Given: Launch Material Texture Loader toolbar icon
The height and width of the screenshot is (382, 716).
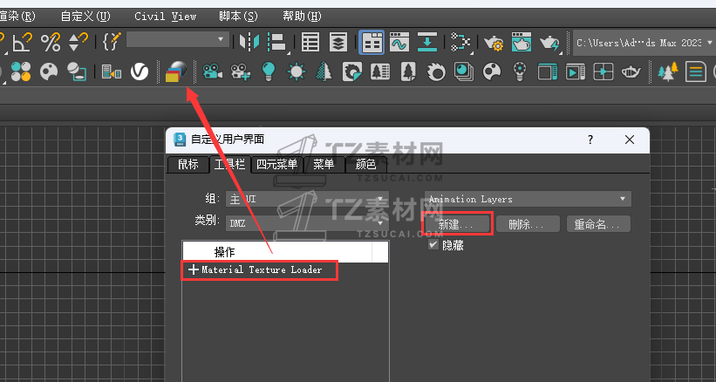Looking at the screenshot, I should (176, 72).
